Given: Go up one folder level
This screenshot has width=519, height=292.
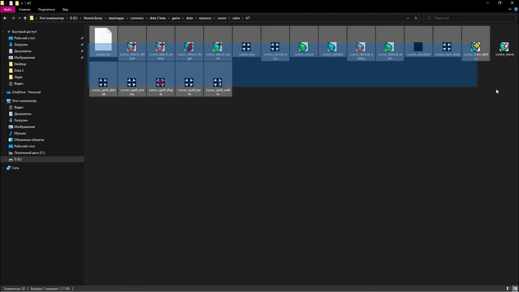Looking at the screenshot, I should point(25,18).
